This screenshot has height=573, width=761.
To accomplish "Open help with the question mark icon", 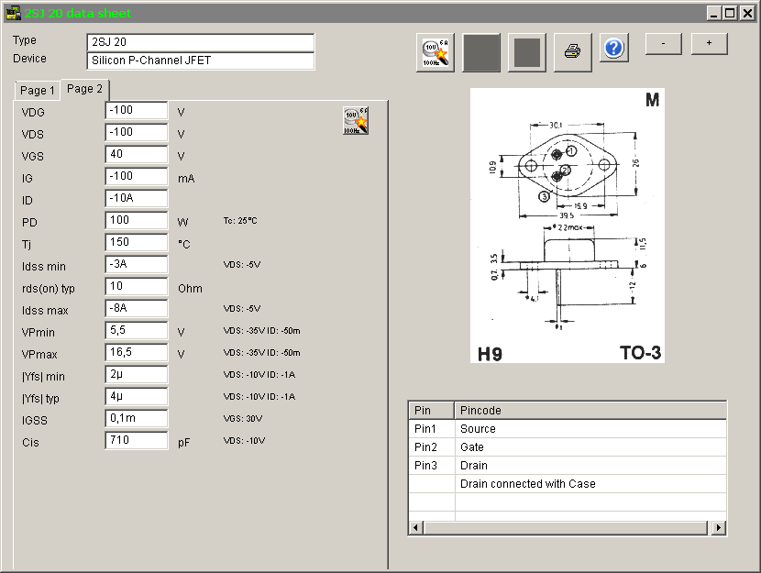I will click(x=614, y=48).
